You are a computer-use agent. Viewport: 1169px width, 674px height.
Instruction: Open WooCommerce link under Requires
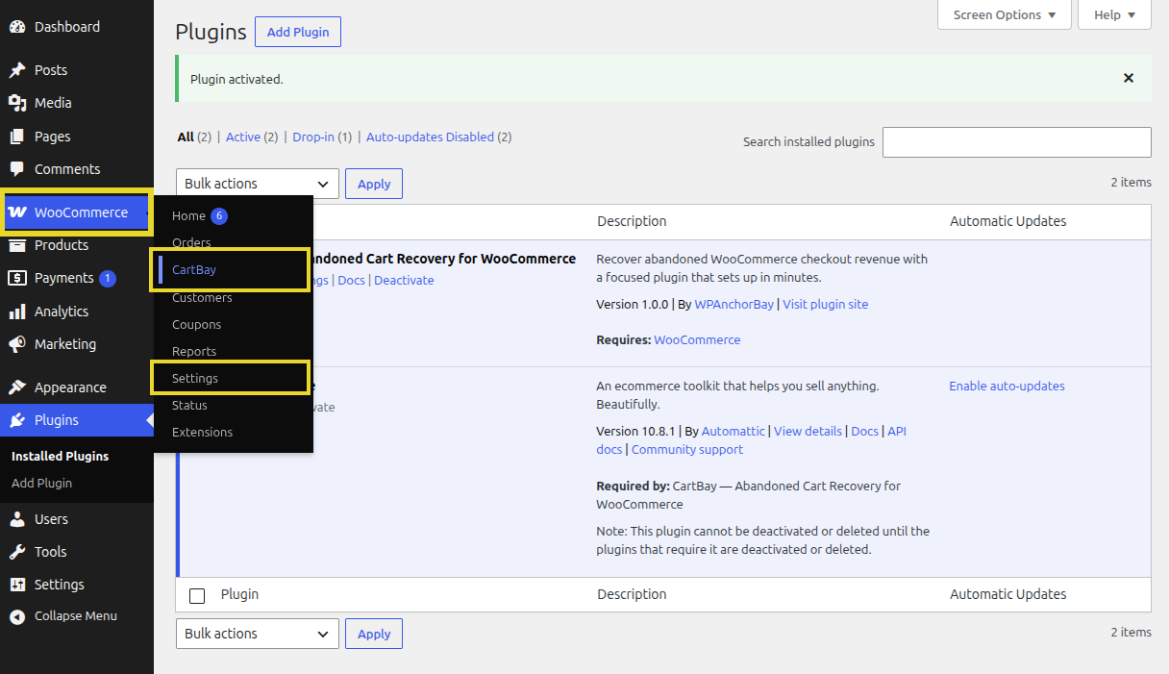(697, 340)
